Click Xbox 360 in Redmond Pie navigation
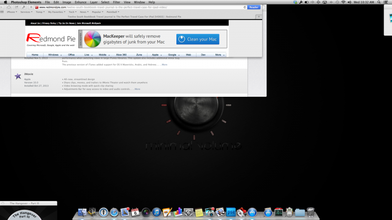This screenshot has height=220, width=392. coord(121,55)
